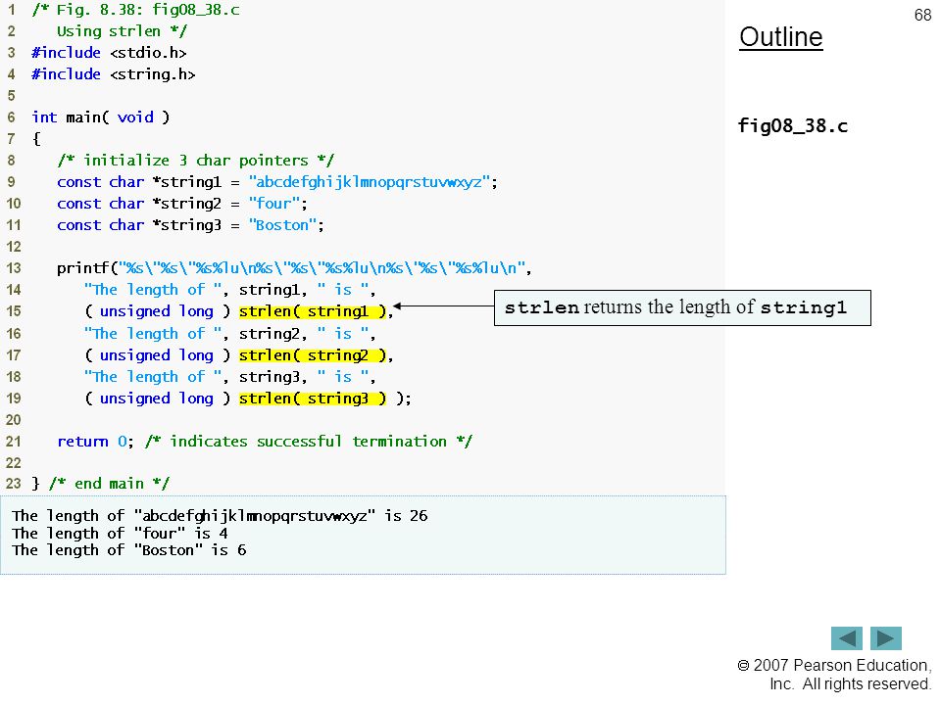
Task: Select 'return 0;' statement on line 21
Action: point(95,442)
